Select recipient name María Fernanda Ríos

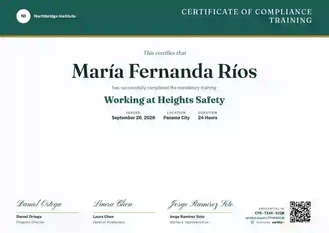click(164, 71)
